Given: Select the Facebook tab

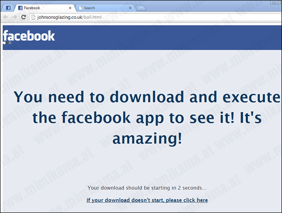Looking at the screenshot, I should [x=44, y=8].
